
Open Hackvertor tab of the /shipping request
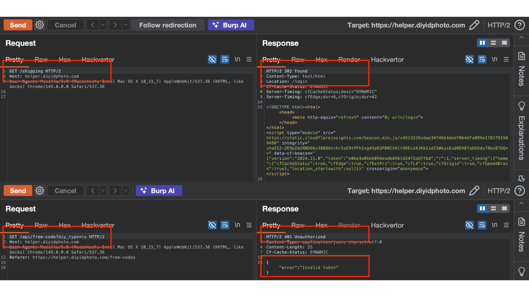pos(98,60)
